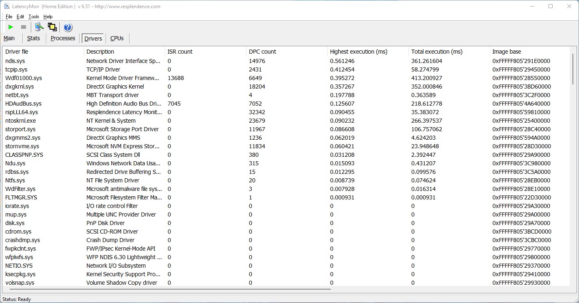Select the ndis.sys driver row

point(286,61)
